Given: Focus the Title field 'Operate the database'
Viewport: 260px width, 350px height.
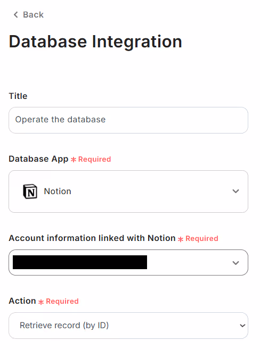Looking at the screenshot, I should tap(128, 120).
